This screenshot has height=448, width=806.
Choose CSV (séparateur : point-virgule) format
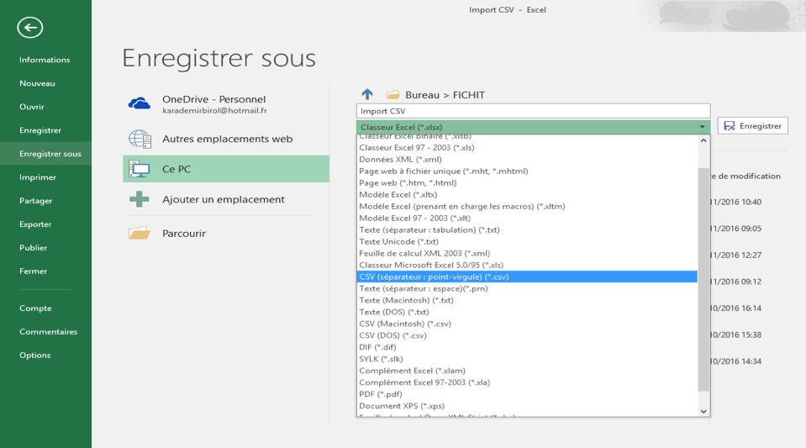click(x=434, y=277)
